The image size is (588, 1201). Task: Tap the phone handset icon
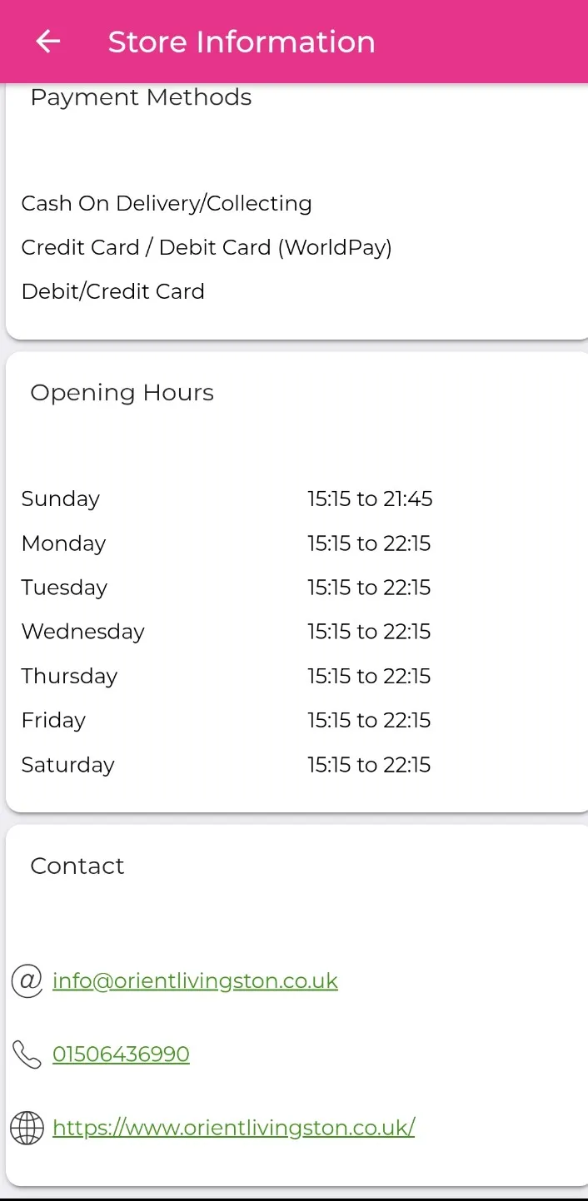coord(27,1055)
